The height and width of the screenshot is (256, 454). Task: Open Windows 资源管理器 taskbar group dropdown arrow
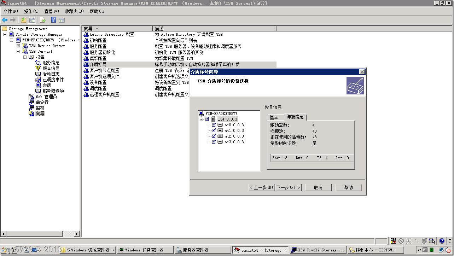[x=113, y=250]
